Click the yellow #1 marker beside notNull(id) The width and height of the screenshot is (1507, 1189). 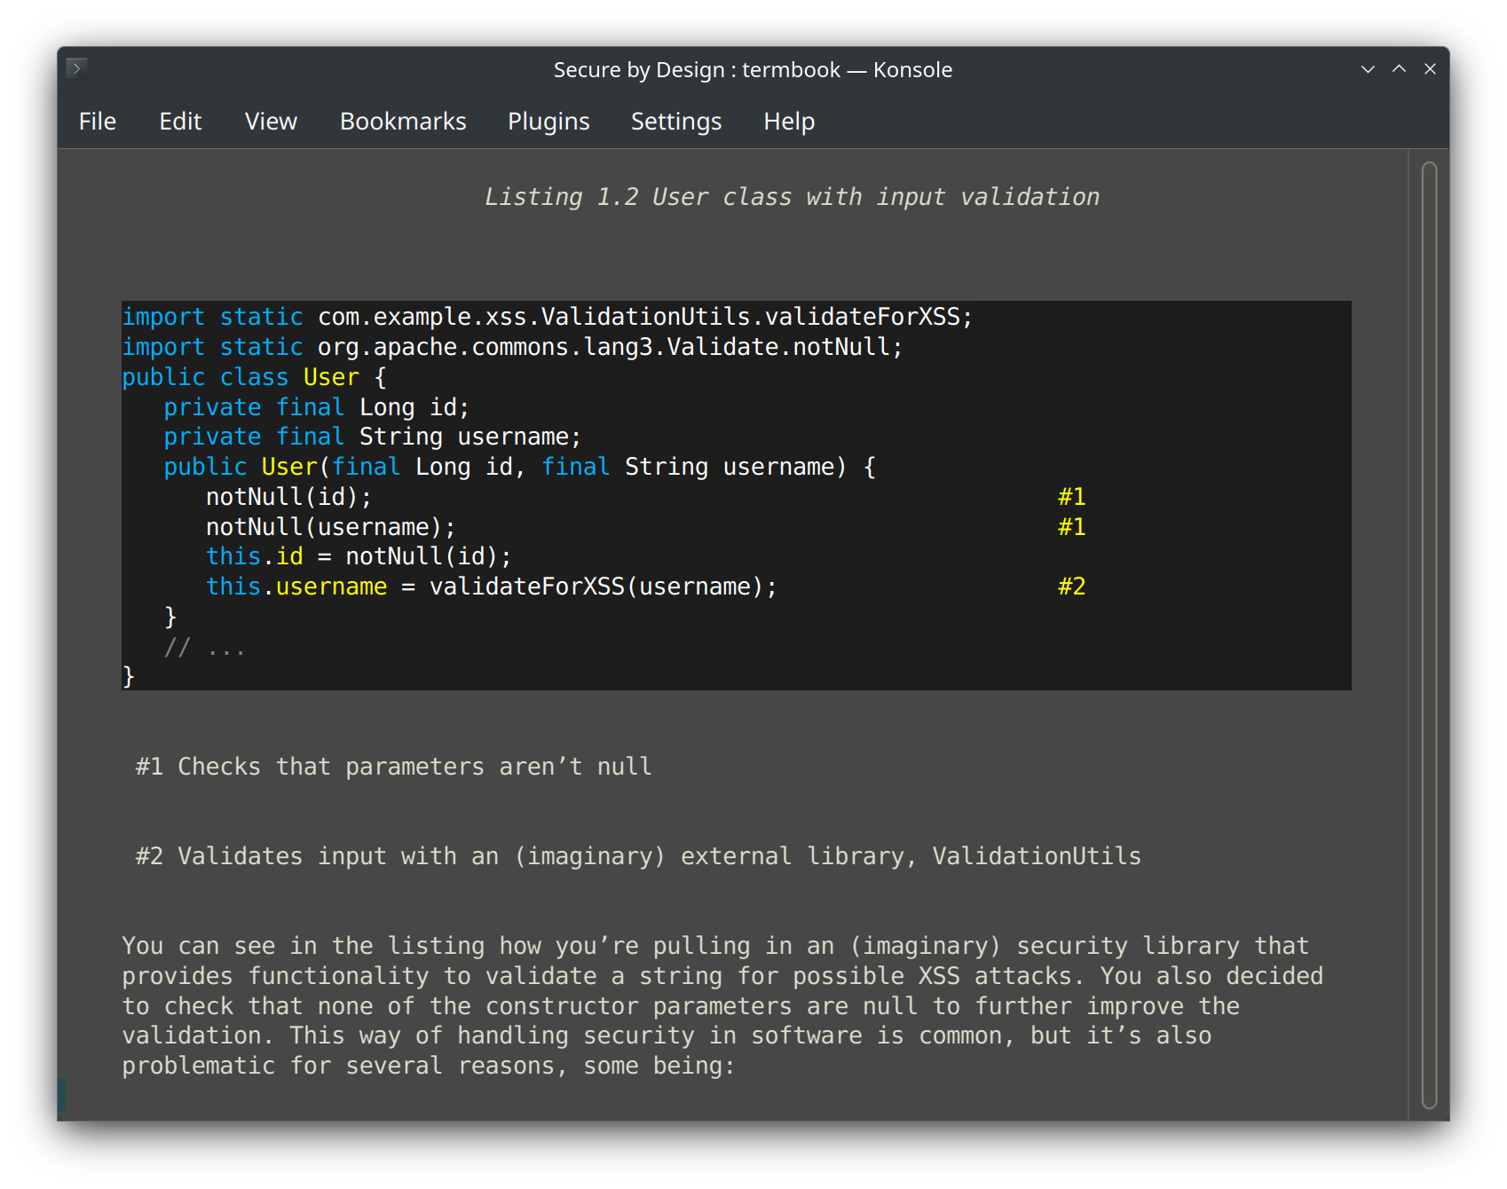coord(1072,497)
